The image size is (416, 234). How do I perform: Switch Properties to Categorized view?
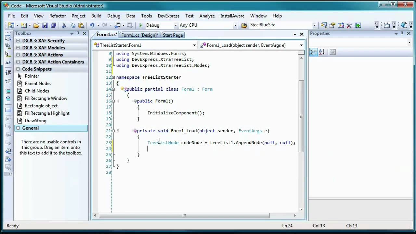coord(313,52)
